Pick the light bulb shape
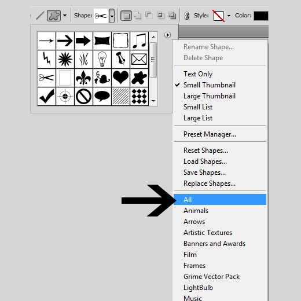The width and height of the screenshot is (301, 301). (102, 59)
